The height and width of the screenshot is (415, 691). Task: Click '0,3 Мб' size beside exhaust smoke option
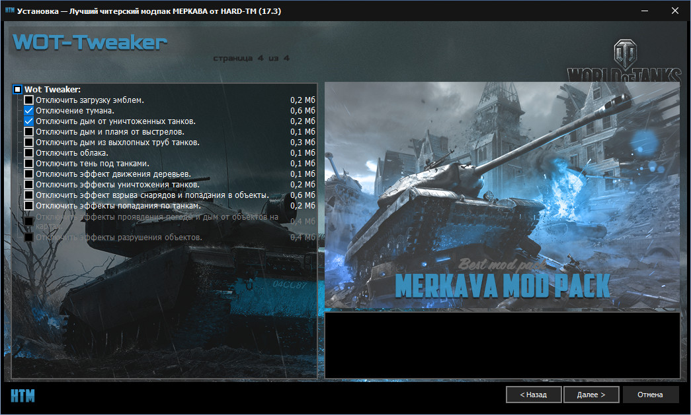click(x=303, y=142)
